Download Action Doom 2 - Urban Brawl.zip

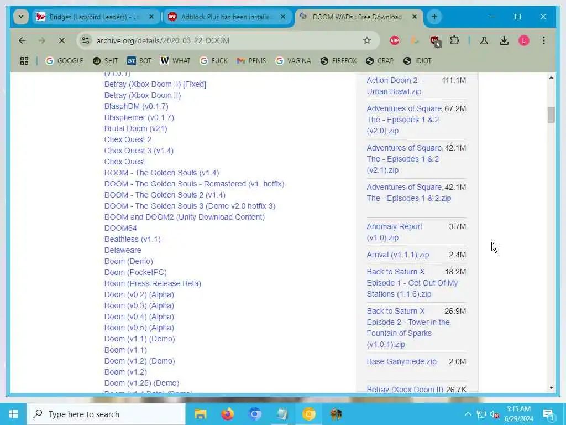(395, 86)
